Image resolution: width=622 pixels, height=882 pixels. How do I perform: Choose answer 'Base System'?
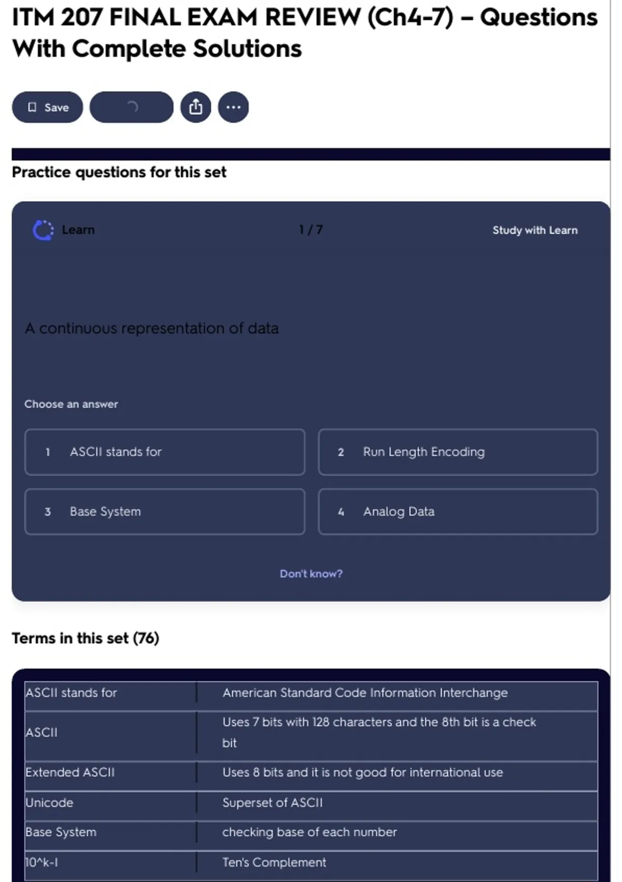pyautogui.click(x=165, y=512)
